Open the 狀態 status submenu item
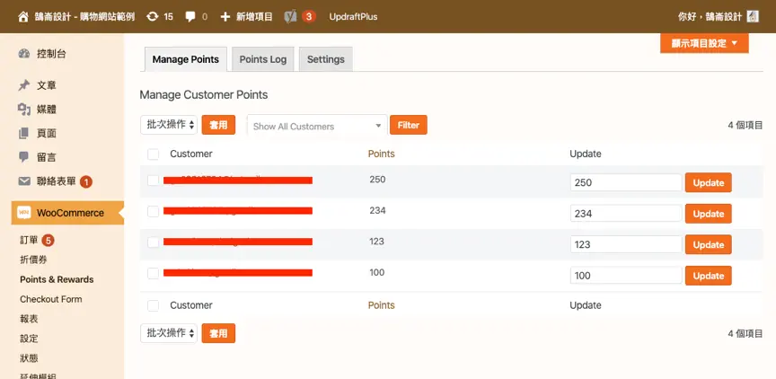 coord(30,358)
